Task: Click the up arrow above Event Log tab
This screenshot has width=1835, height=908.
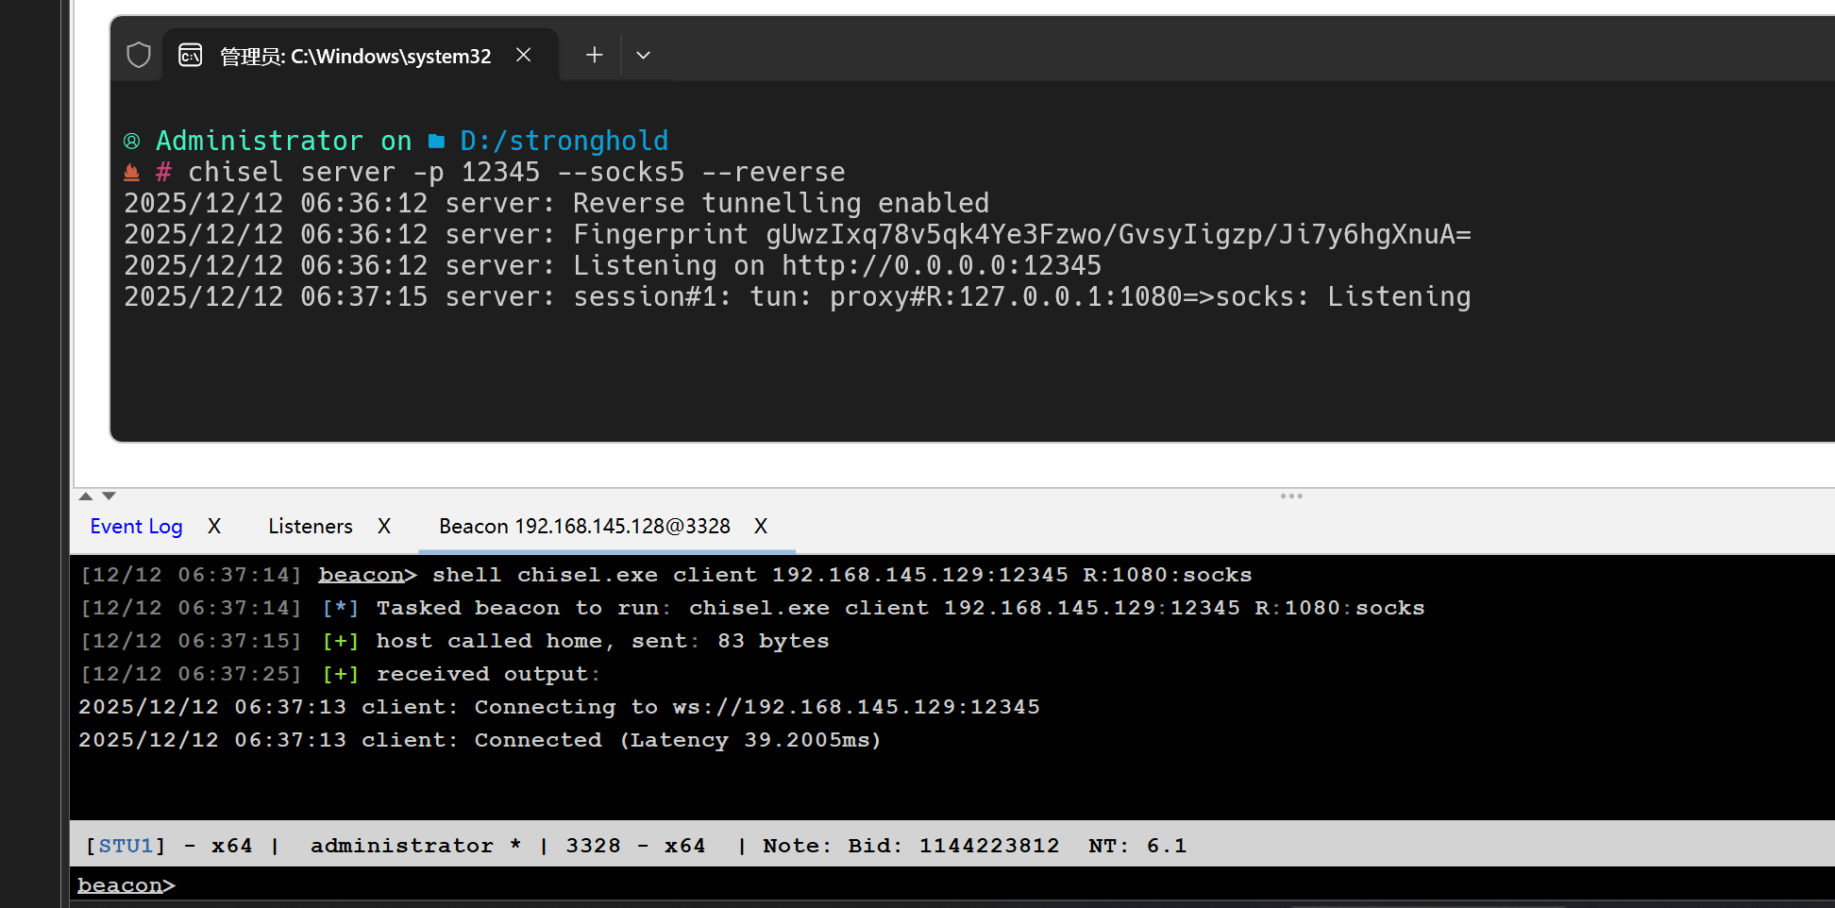Action: (86, 496)
